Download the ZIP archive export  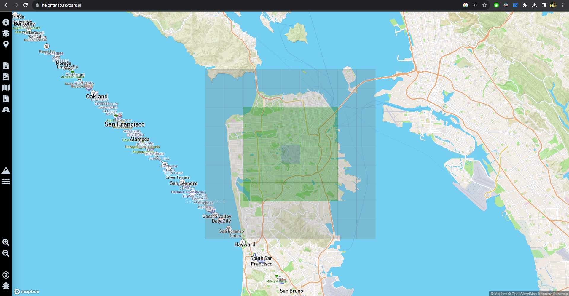[5, 98]
